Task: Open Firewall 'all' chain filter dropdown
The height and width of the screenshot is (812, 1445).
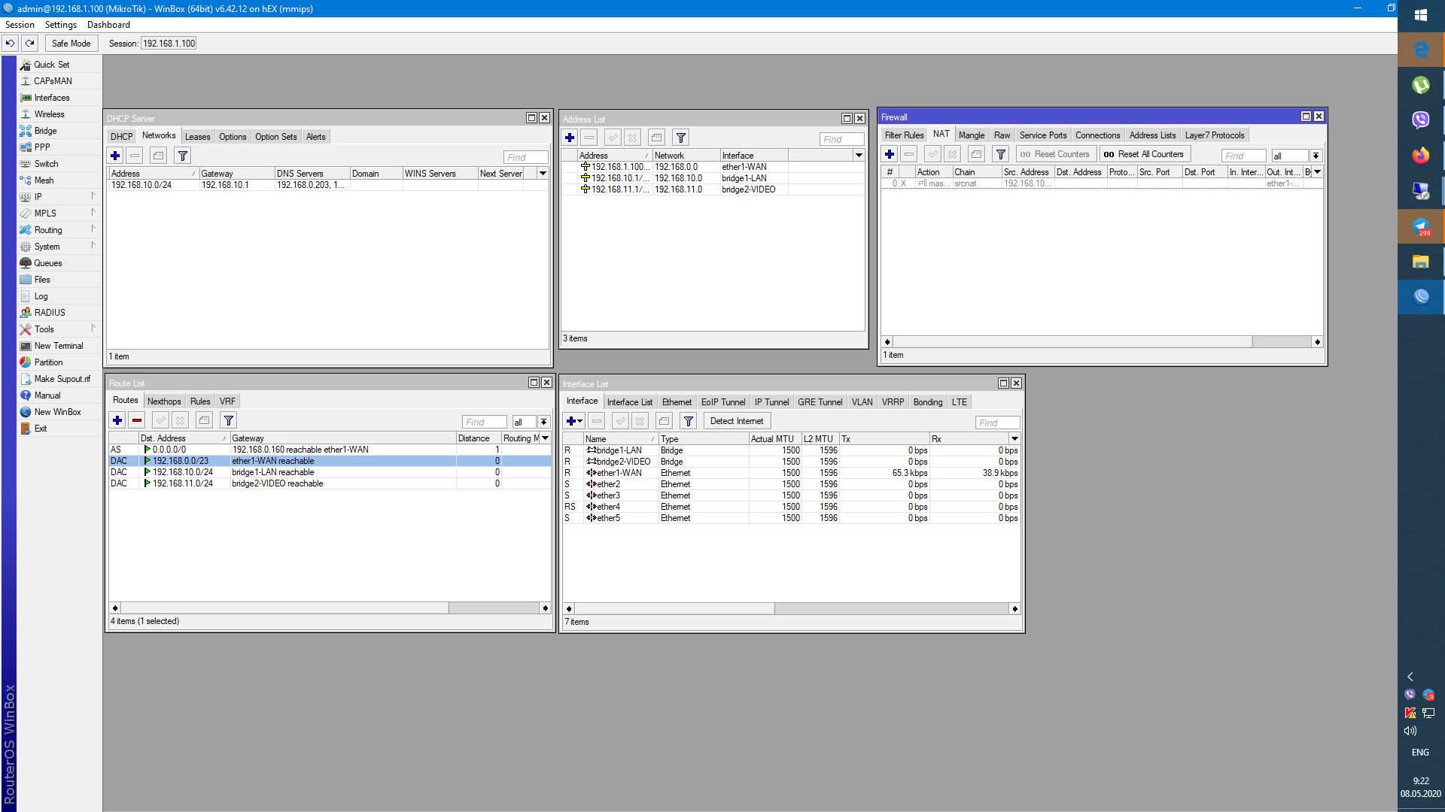Action: point(1316,156)
